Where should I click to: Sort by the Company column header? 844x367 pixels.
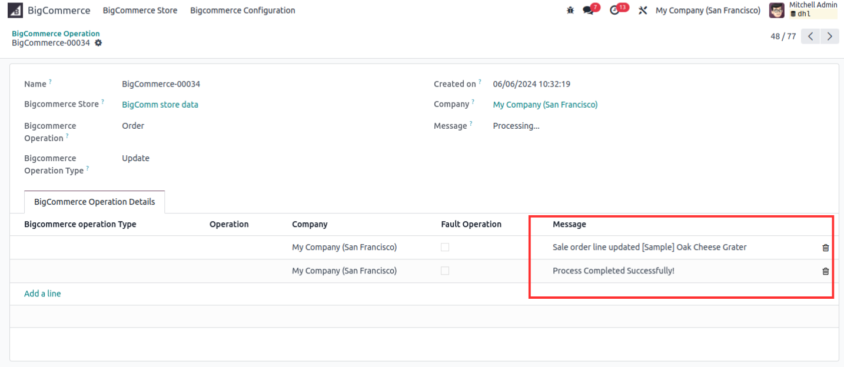tap(310, 225)
